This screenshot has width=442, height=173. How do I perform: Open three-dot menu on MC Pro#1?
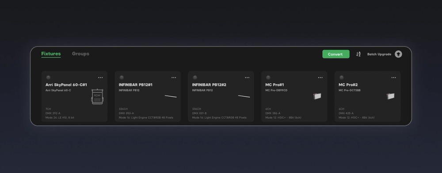point(320,78)
